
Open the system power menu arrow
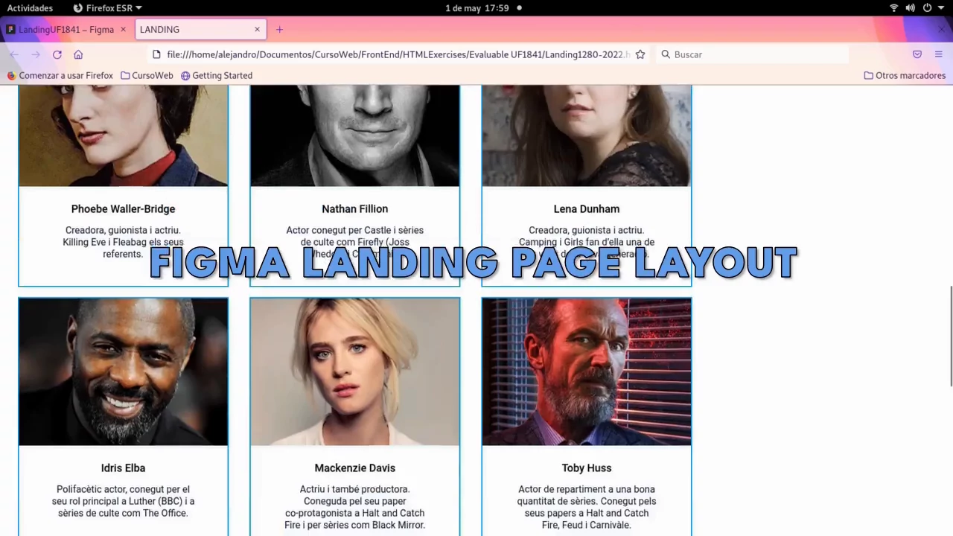(x=941, y=8)
